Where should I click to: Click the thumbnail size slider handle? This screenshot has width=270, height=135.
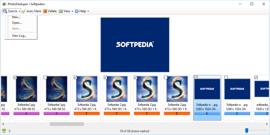[247, 130]
